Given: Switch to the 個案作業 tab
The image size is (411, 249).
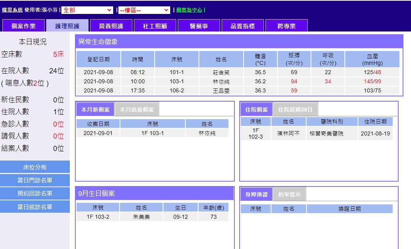Looking at the screenshot, I should pyautogui.click(x=24, y=25).
